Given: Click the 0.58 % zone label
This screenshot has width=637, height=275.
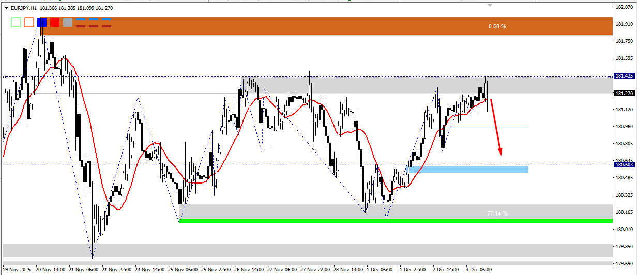Looking at the screenshot, I should (x=497, y=26).
